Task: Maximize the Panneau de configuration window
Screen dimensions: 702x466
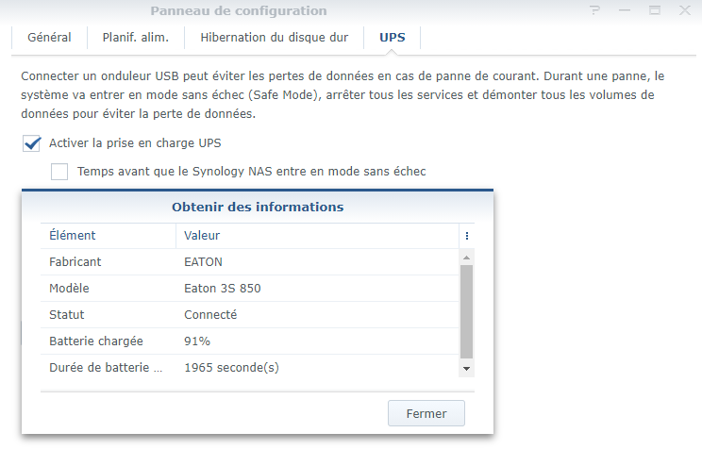Action: pos(654,11)
